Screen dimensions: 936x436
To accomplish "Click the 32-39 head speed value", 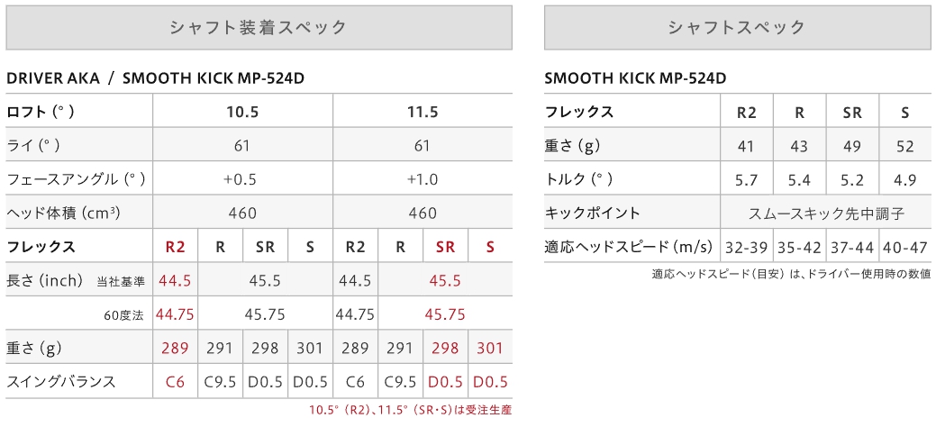I will [x=746, y=247].
